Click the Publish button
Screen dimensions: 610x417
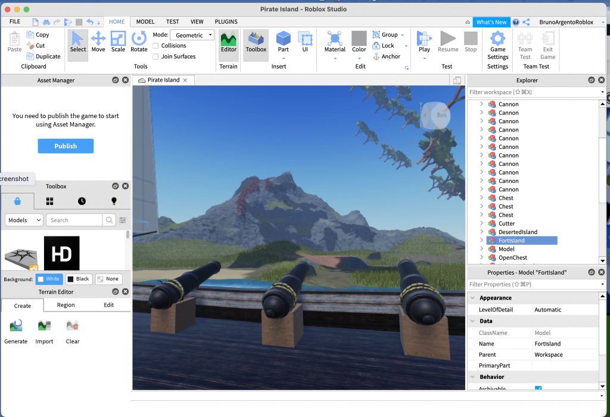pos(66,147)
